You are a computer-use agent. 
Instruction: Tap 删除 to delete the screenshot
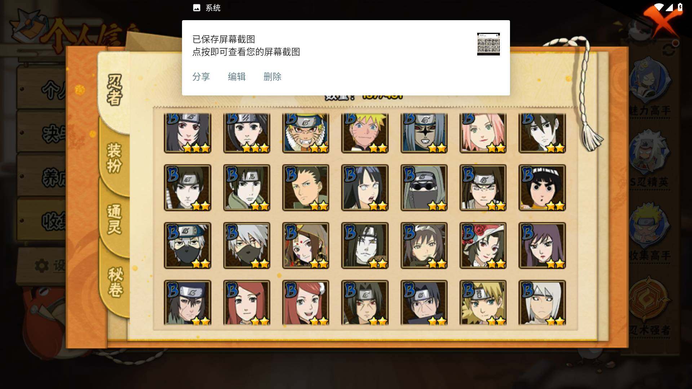tap(272, 77)
